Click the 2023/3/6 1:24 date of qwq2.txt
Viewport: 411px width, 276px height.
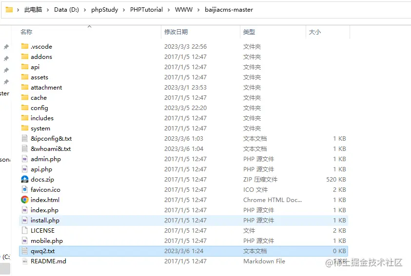[184, 251]
